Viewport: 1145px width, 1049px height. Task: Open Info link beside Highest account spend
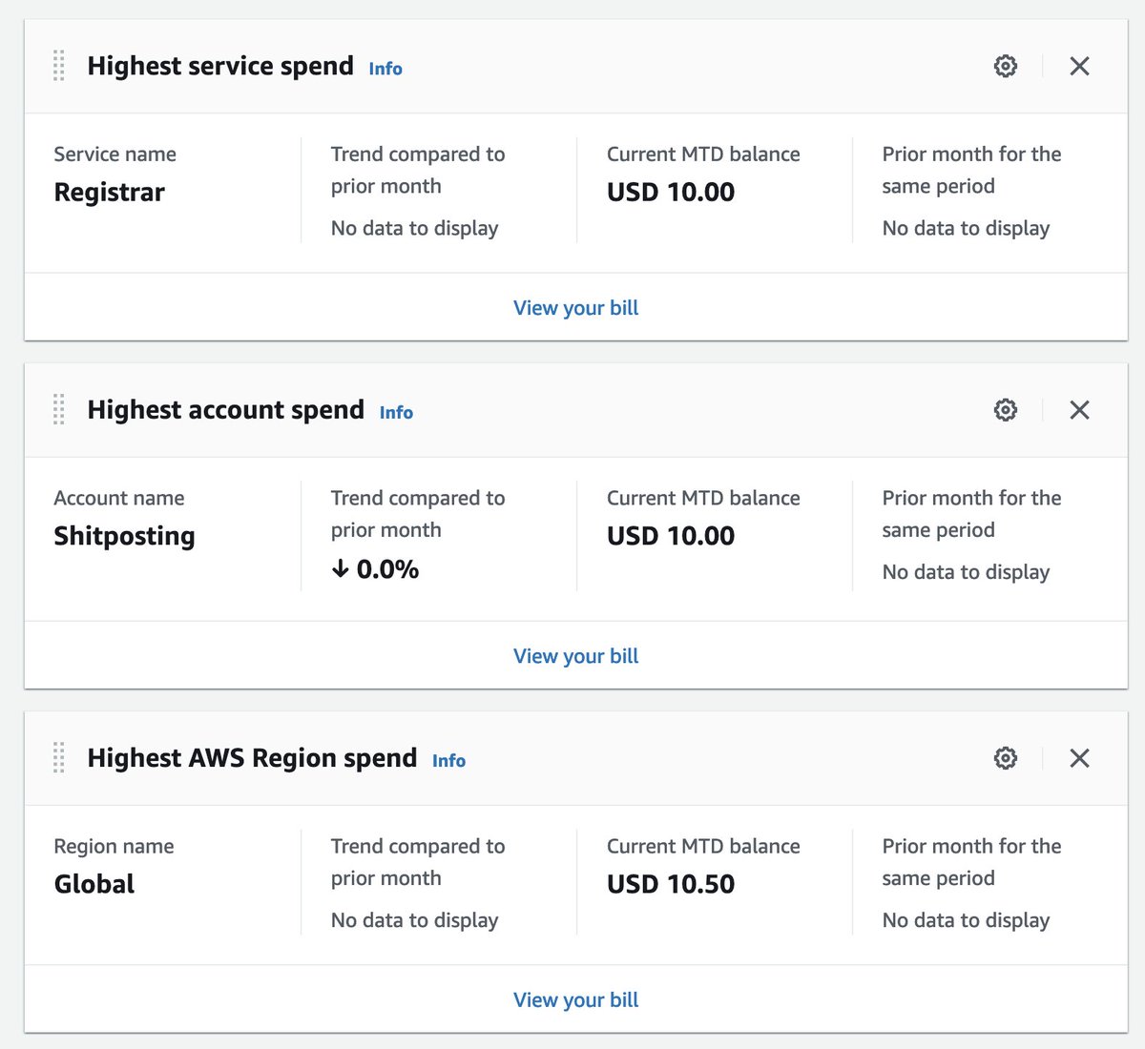396,413
